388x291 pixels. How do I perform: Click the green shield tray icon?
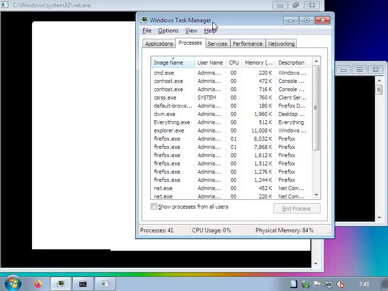pyautogui.click(x=306, y=284)
